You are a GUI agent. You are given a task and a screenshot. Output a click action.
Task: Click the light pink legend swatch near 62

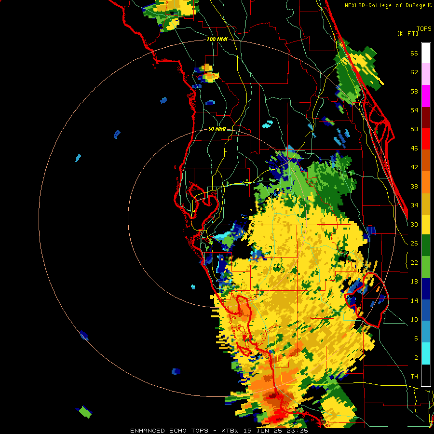tap(426, 74)
